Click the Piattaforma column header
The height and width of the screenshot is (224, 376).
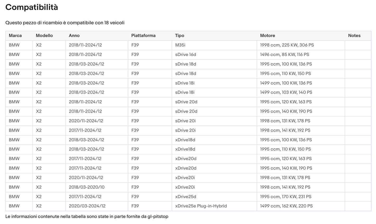click(143, 36)
